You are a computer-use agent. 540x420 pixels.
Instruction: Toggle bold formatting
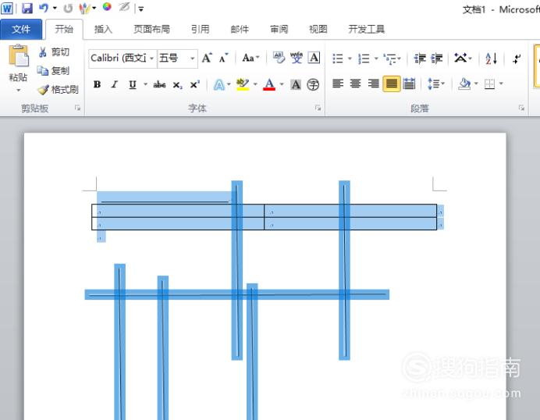point(97,84)
